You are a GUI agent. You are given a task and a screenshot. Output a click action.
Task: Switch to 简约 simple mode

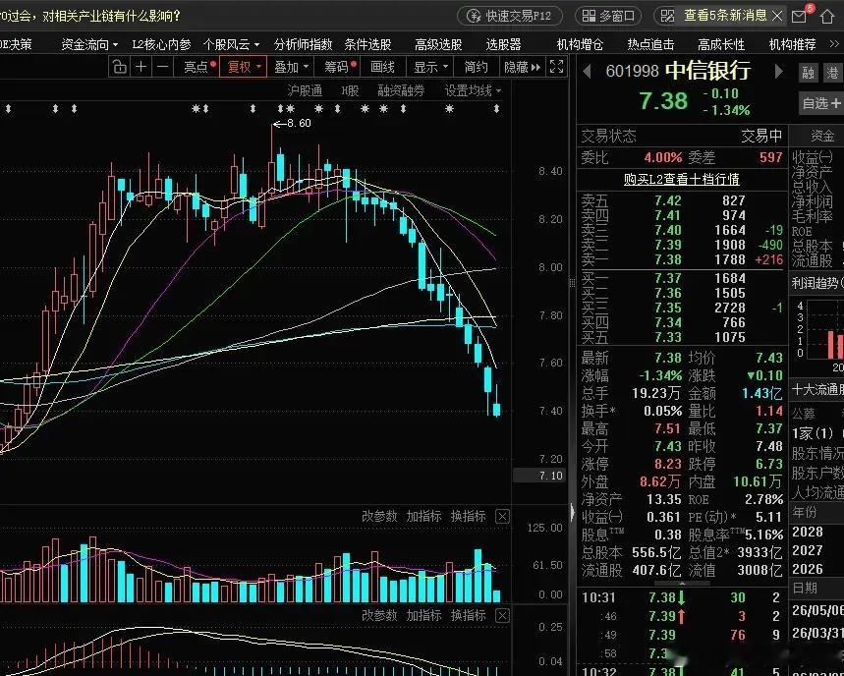pos(476,67)
